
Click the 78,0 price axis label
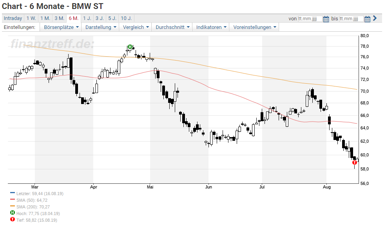tap(364, 46)
